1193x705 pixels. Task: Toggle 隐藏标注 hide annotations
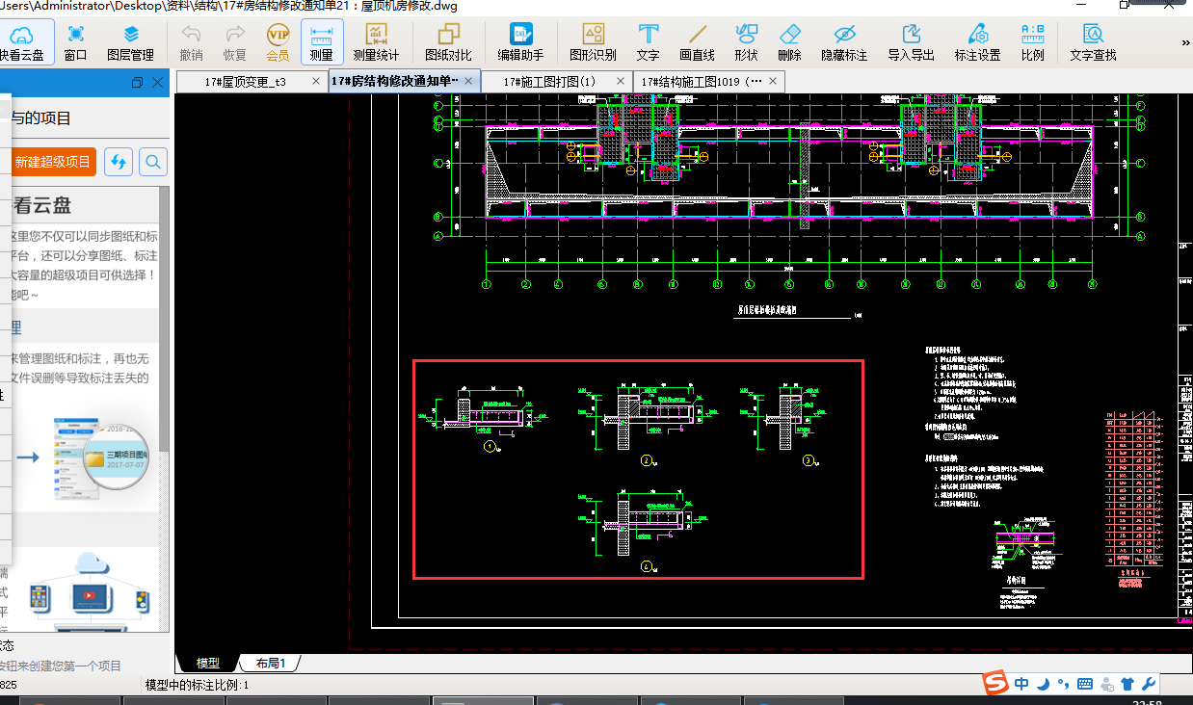(844, 43)
